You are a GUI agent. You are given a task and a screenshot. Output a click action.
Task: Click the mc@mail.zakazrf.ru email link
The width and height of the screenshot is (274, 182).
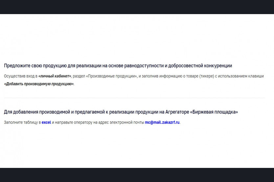162,122
